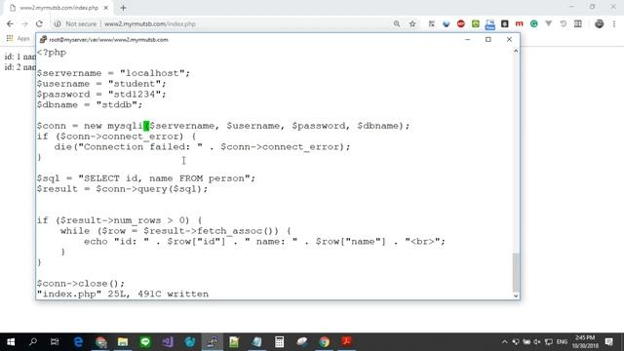This screenshot has height=351, width=624.
Task: Close the PuTTY terminal window
Action: (x=509, y=39)
